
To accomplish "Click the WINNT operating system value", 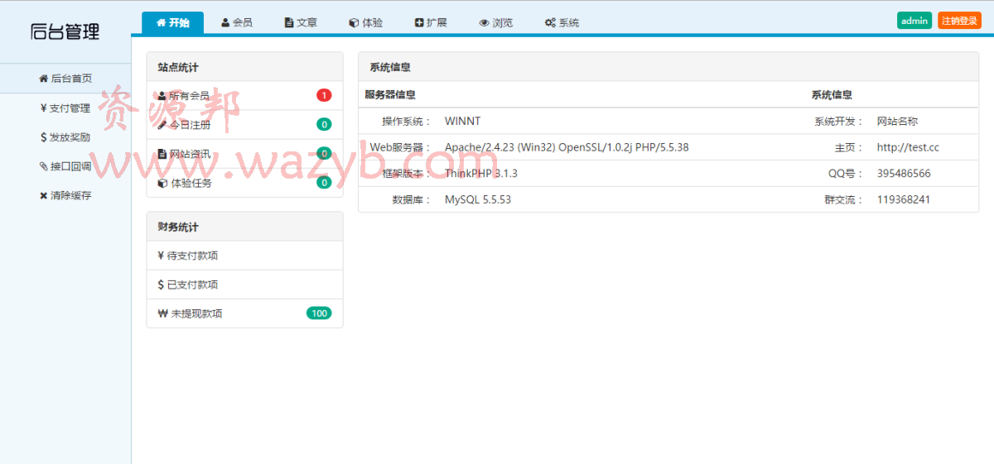I will pos(462,121).
